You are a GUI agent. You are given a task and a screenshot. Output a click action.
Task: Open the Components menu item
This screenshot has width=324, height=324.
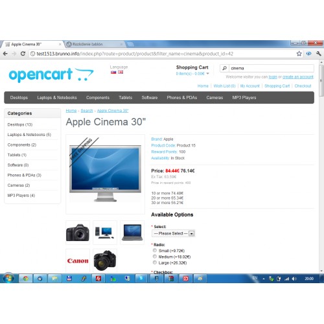pos(98,98)
